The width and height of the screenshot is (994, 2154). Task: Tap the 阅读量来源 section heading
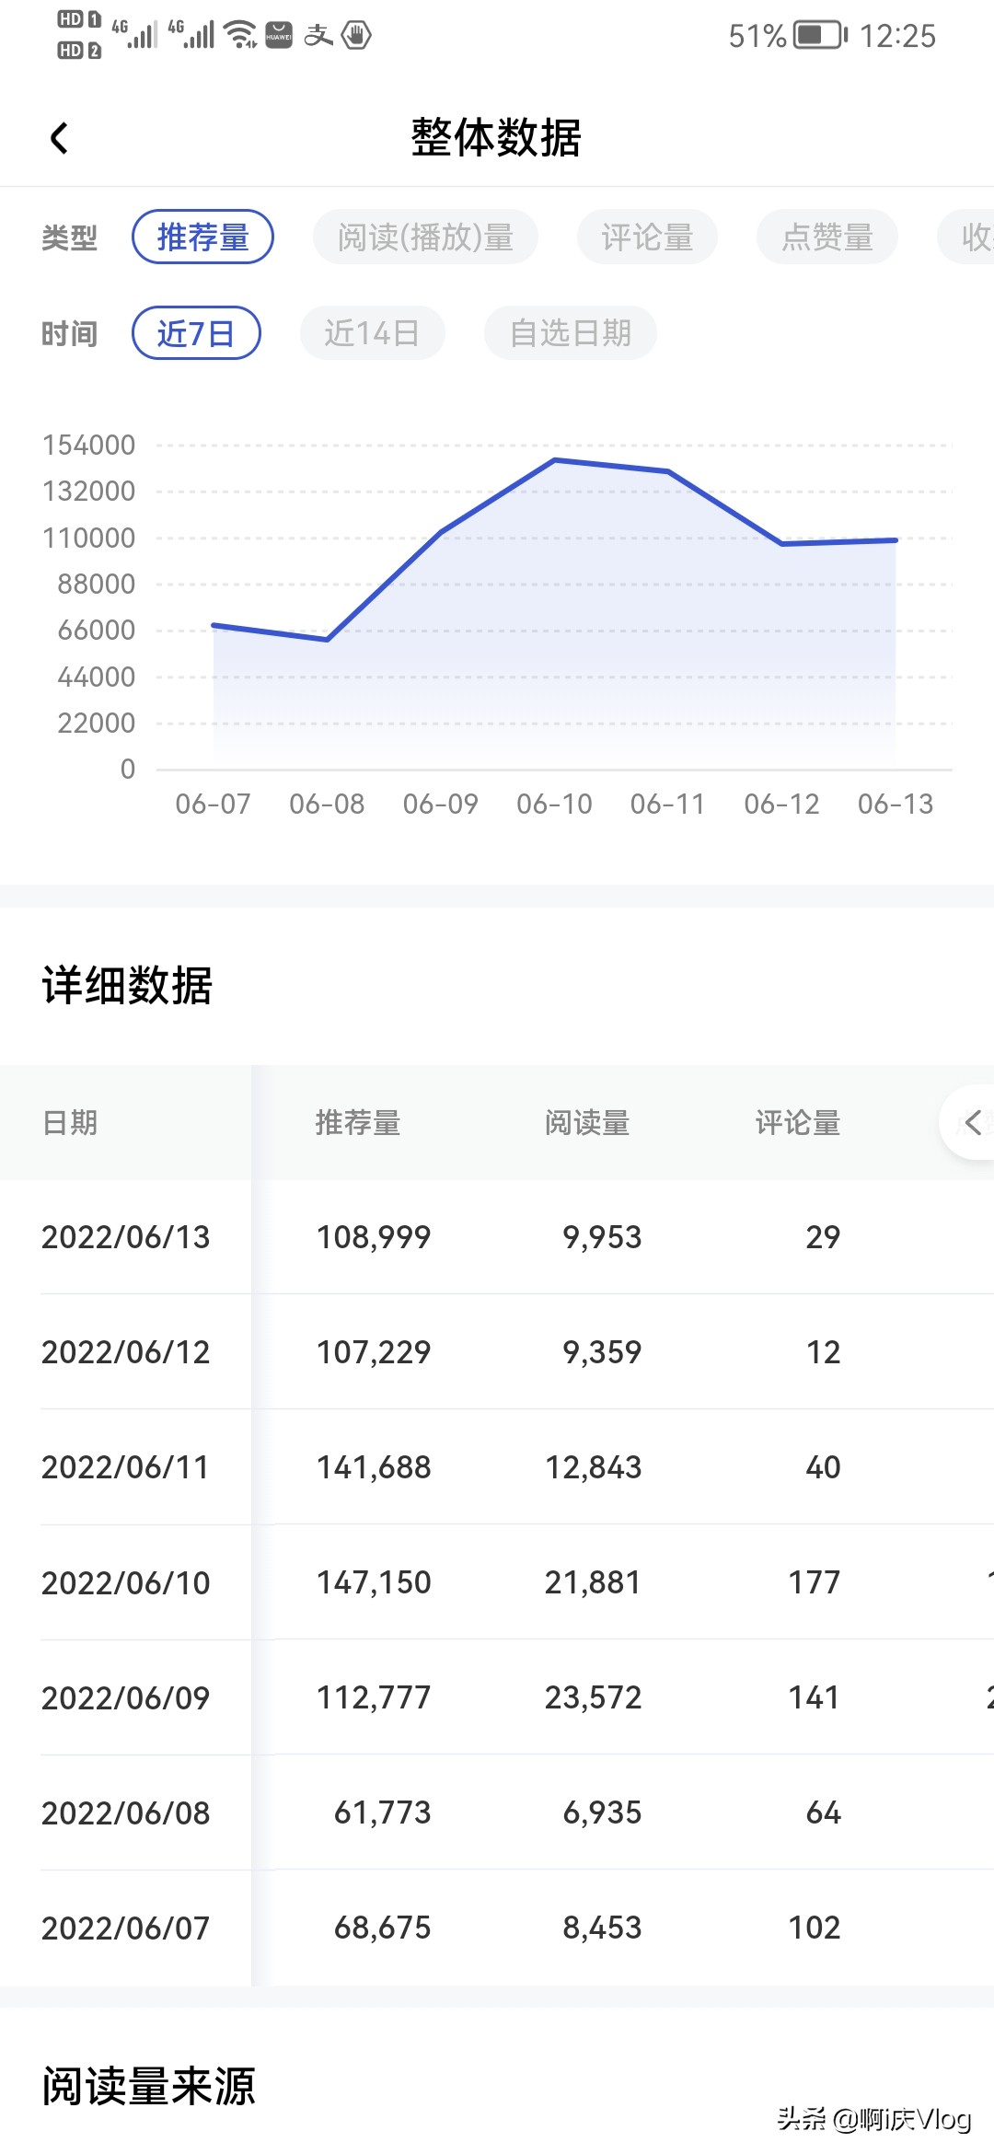148,2085
